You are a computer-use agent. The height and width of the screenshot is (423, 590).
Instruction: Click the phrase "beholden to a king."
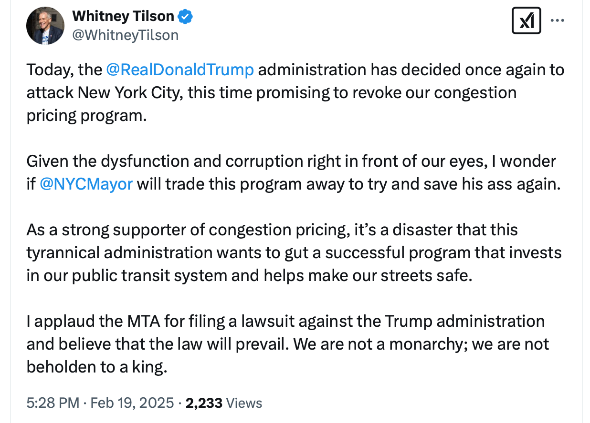97,367
